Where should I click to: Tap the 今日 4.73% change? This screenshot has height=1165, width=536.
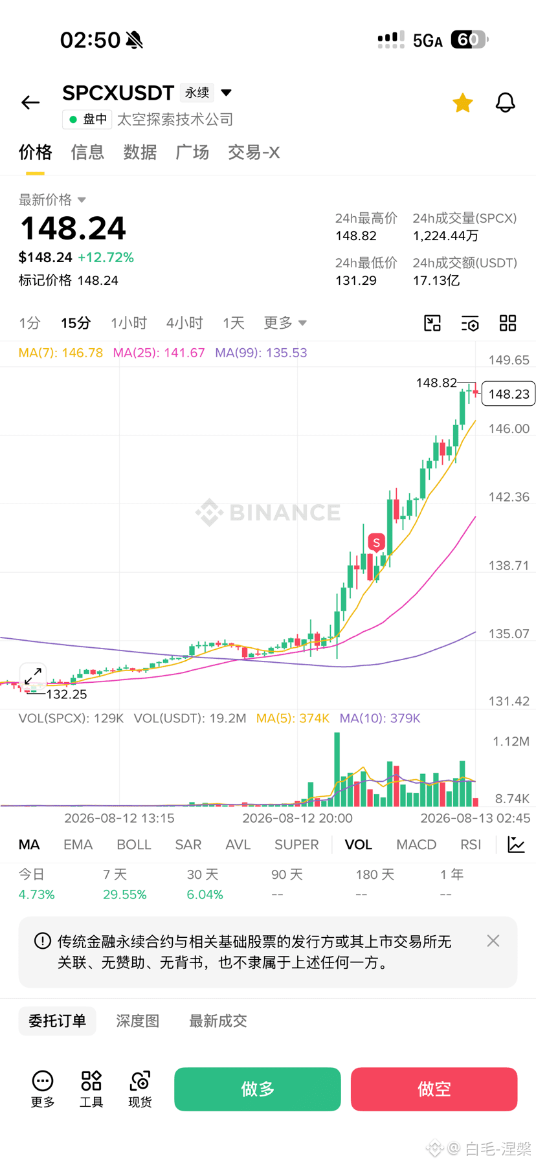[36, 884]
